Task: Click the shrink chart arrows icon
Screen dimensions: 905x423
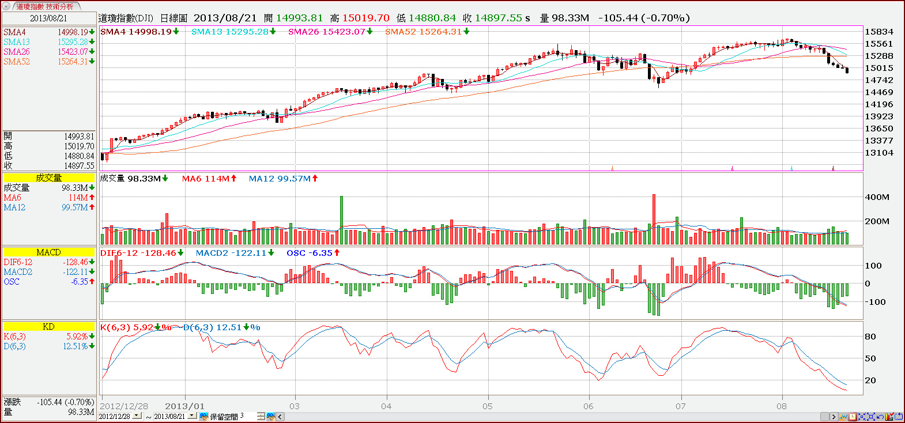Action: click(x=862, y=417)
